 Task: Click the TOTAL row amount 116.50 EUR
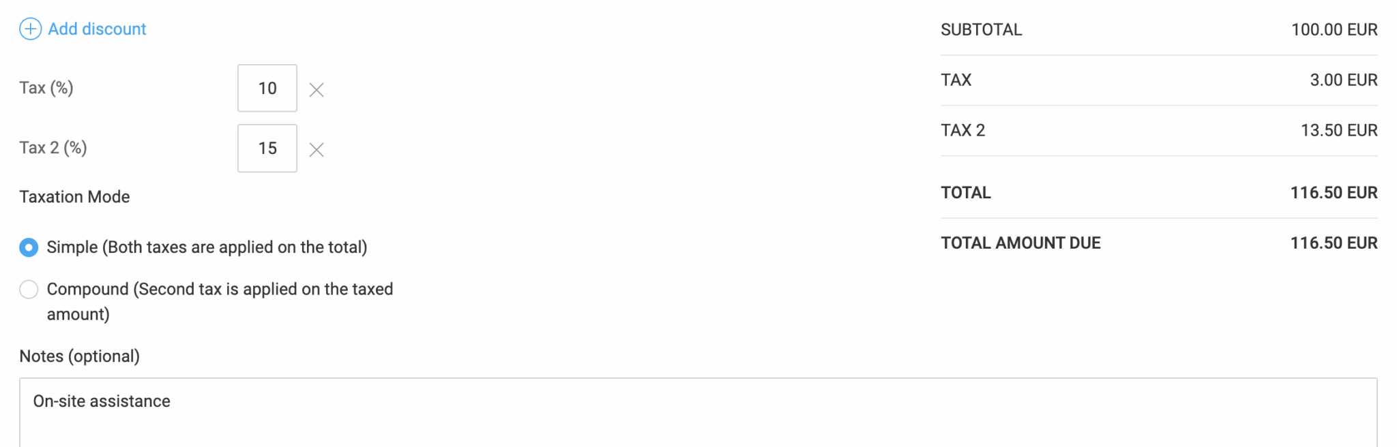click(x=1334, y=193)
